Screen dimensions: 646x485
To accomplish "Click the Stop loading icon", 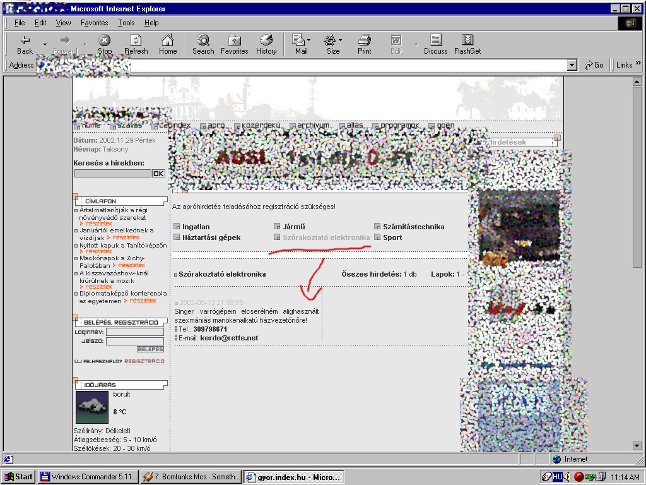I will pyautogui.click(x=105, y=44).
